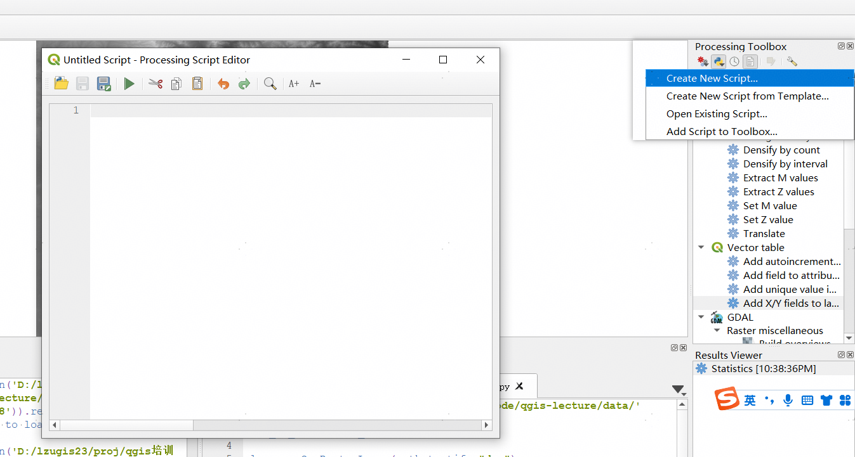Paste clipboard contents in script editor
Image resolution: width=855 pixels, height=457 pixels.
pos(197,83)
